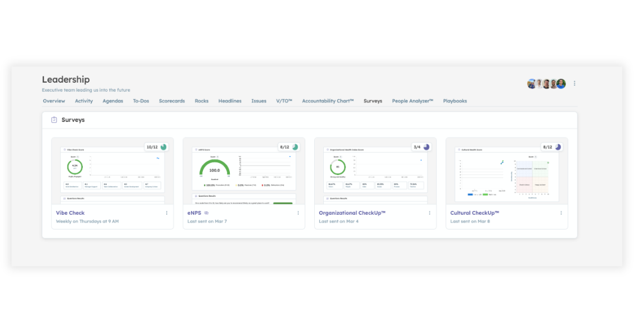Go to the To-Dos tab
The height and width of the screenshot is (334, 637).
pos(141,101)
